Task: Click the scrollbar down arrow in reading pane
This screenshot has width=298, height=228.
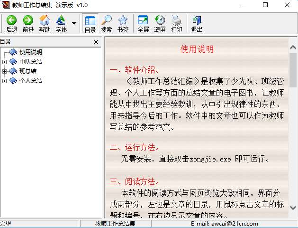Action: point(293,208)
